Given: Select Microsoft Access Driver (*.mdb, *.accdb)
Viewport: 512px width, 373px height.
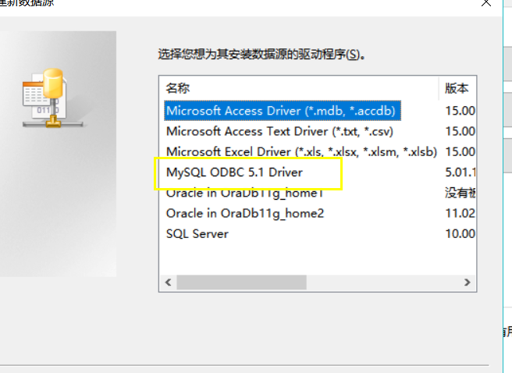Looking at the screenshot, I should click(x=283, y=111).
